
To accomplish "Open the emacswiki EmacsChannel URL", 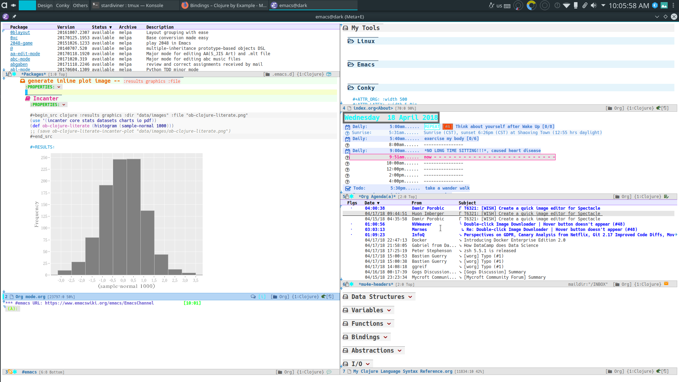I will point(99,303).
